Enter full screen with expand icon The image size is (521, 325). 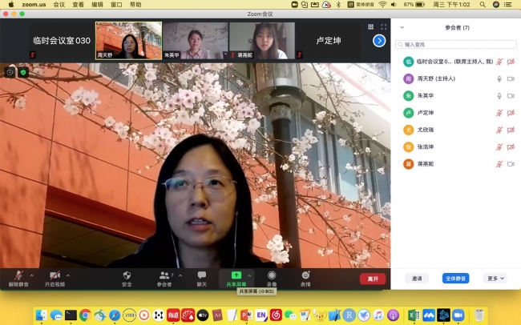tap(383, 26)
